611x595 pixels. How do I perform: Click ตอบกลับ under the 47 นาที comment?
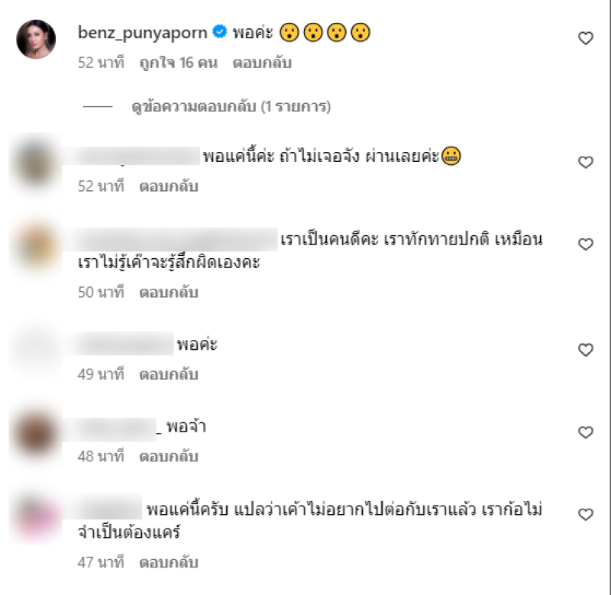169,562
